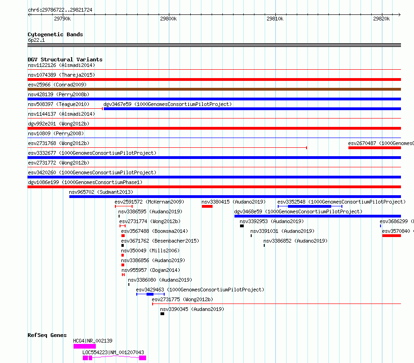Click the HCG4 magenta gene bar
The width and height of the screenshot is (414, 363).
(x=85, y=346)
